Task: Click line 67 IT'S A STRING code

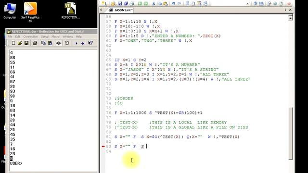Action: click(x=167, y=69)
